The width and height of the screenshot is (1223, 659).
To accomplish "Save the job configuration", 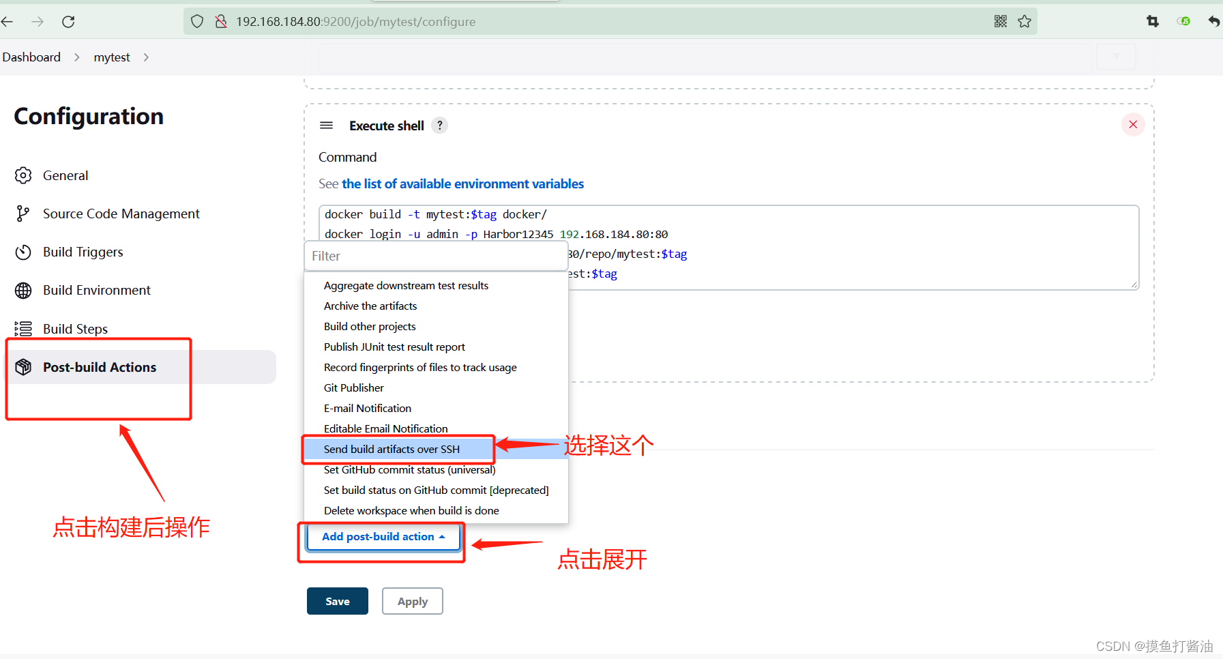I will point(338,601).
